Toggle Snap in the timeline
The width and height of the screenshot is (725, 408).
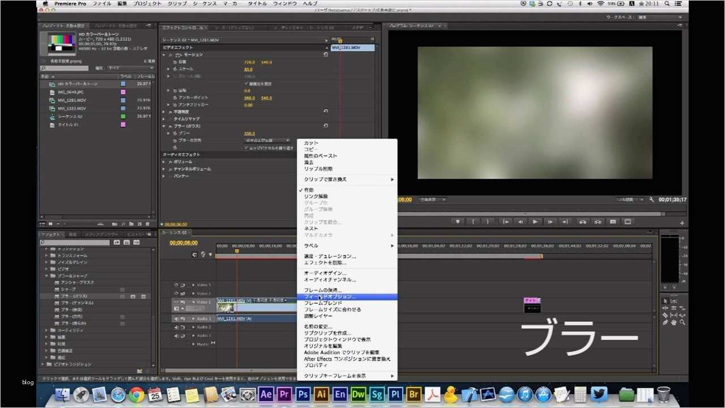[x=195, y=254]
